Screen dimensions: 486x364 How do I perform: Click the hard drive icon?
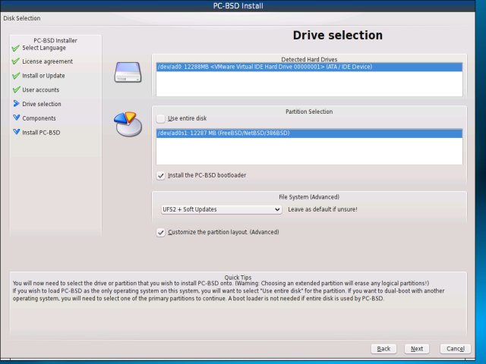(x=128, y=72)
